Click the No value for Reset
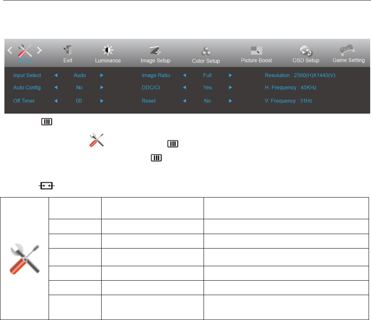 (208, 101)
